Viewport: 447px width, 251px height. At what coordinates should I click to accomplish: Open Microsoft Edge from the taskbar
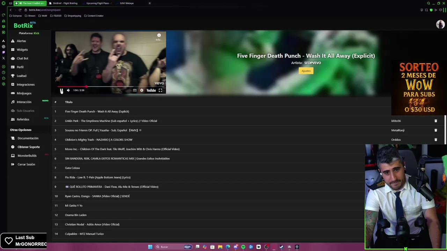click(228, 247)
